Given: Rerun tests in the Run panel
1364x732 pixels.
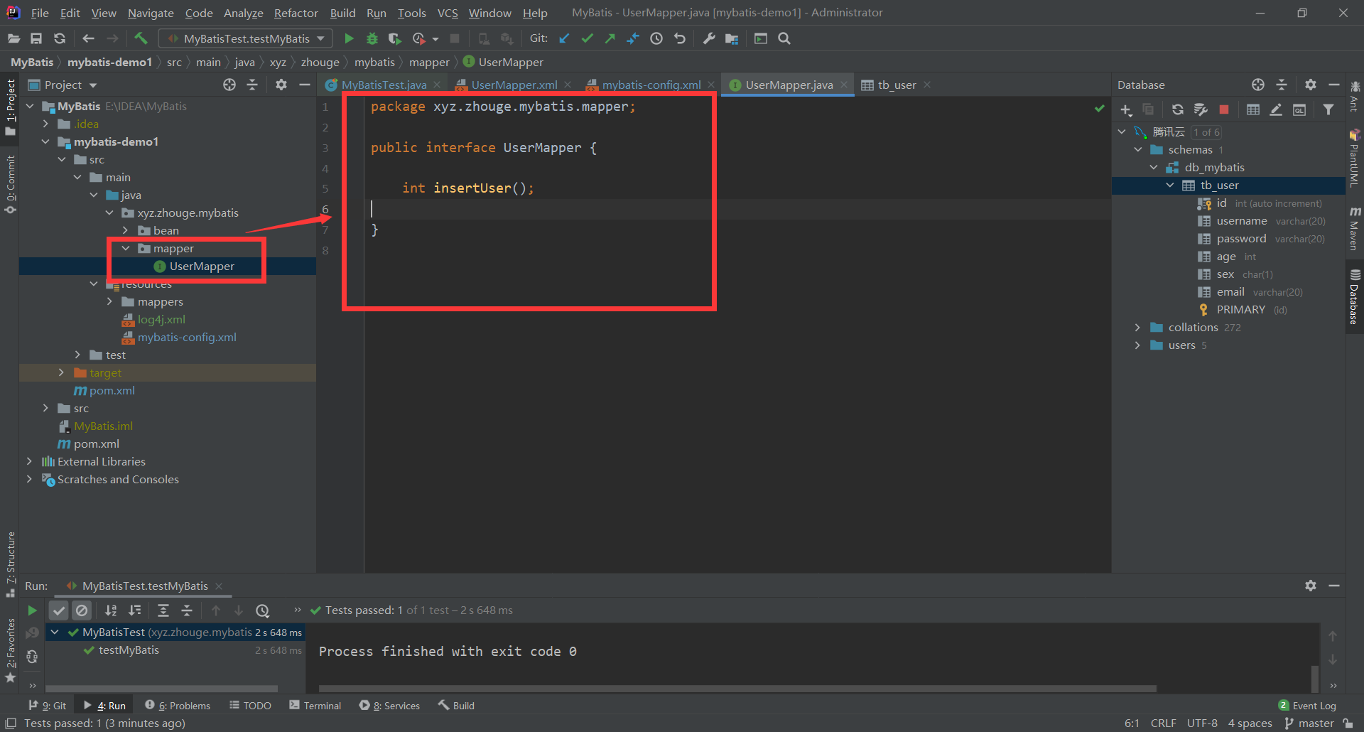Looking at the screenshot, I should point(32,610).
